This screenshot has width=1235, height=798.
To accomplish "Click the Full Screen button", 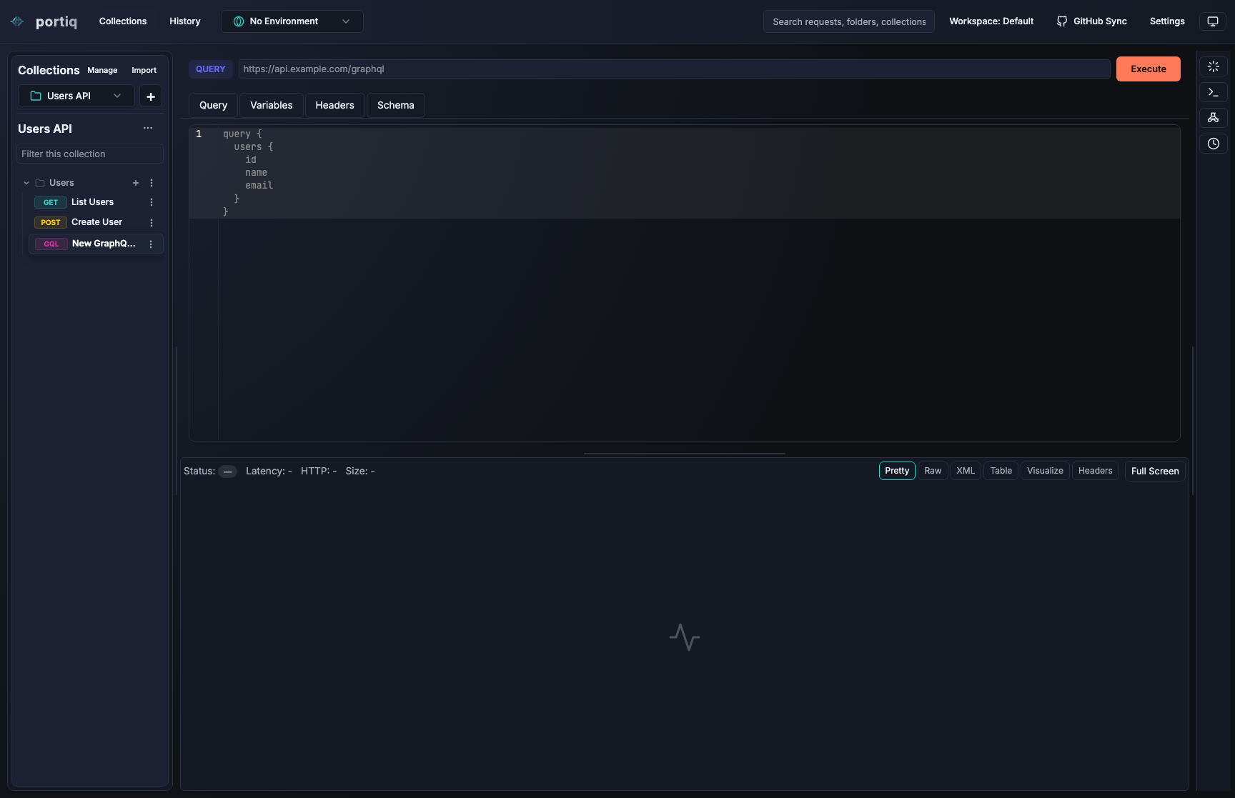I will pyautogui.click(x=1155, y=472).
